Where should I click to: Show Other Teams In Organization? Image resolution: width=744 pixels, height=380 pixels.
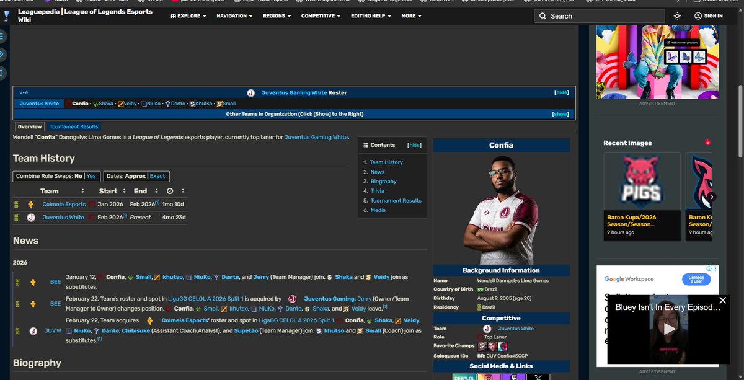tap(560, 114)
